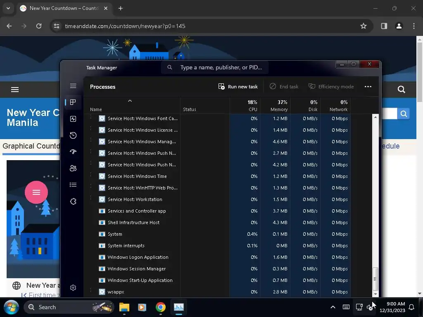The image size is (423, 317).
Task: Open the Task Manager navigation hamburger menu
Action: pyautogui.click(x=73, y=86)
